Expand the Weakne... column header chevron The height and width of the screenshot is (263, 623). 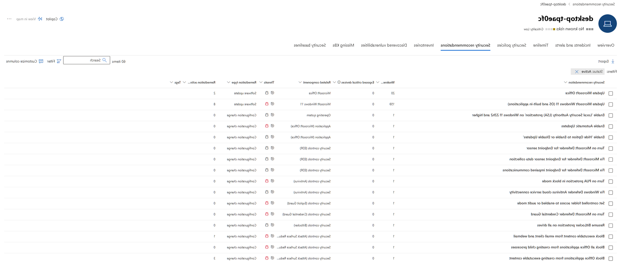pyautogui.click(x=378, y=82)
